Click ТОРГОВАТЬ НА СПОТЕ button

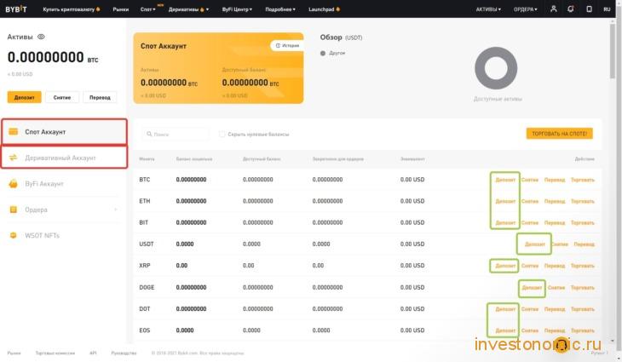(x=559, y=134)
